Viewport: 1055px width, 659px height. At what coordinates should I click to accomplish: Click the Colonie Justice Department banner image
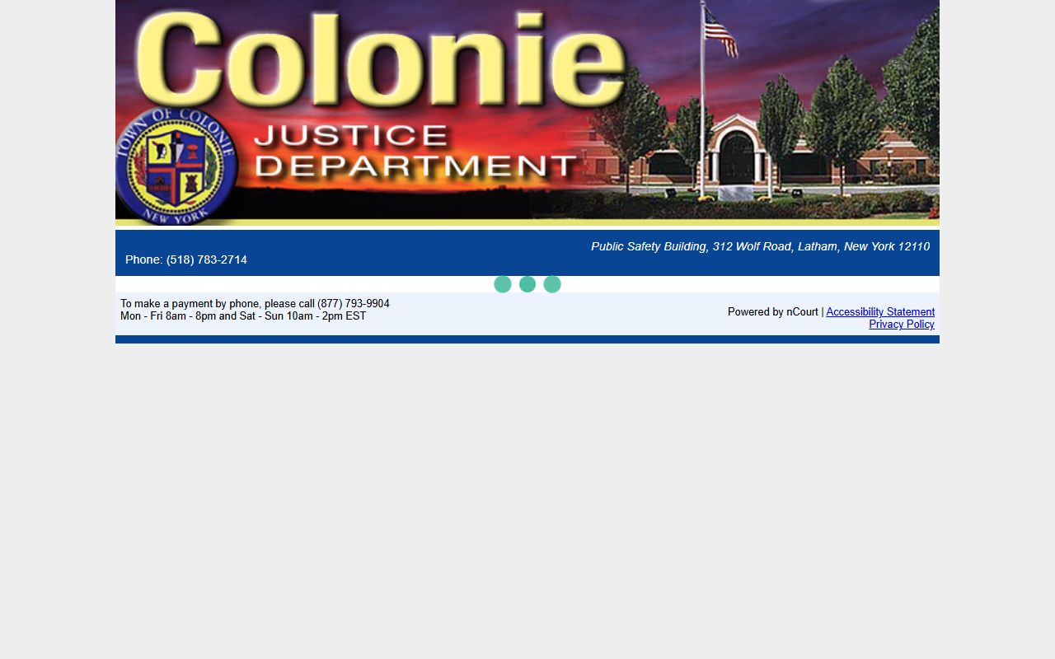pos(527,113)
